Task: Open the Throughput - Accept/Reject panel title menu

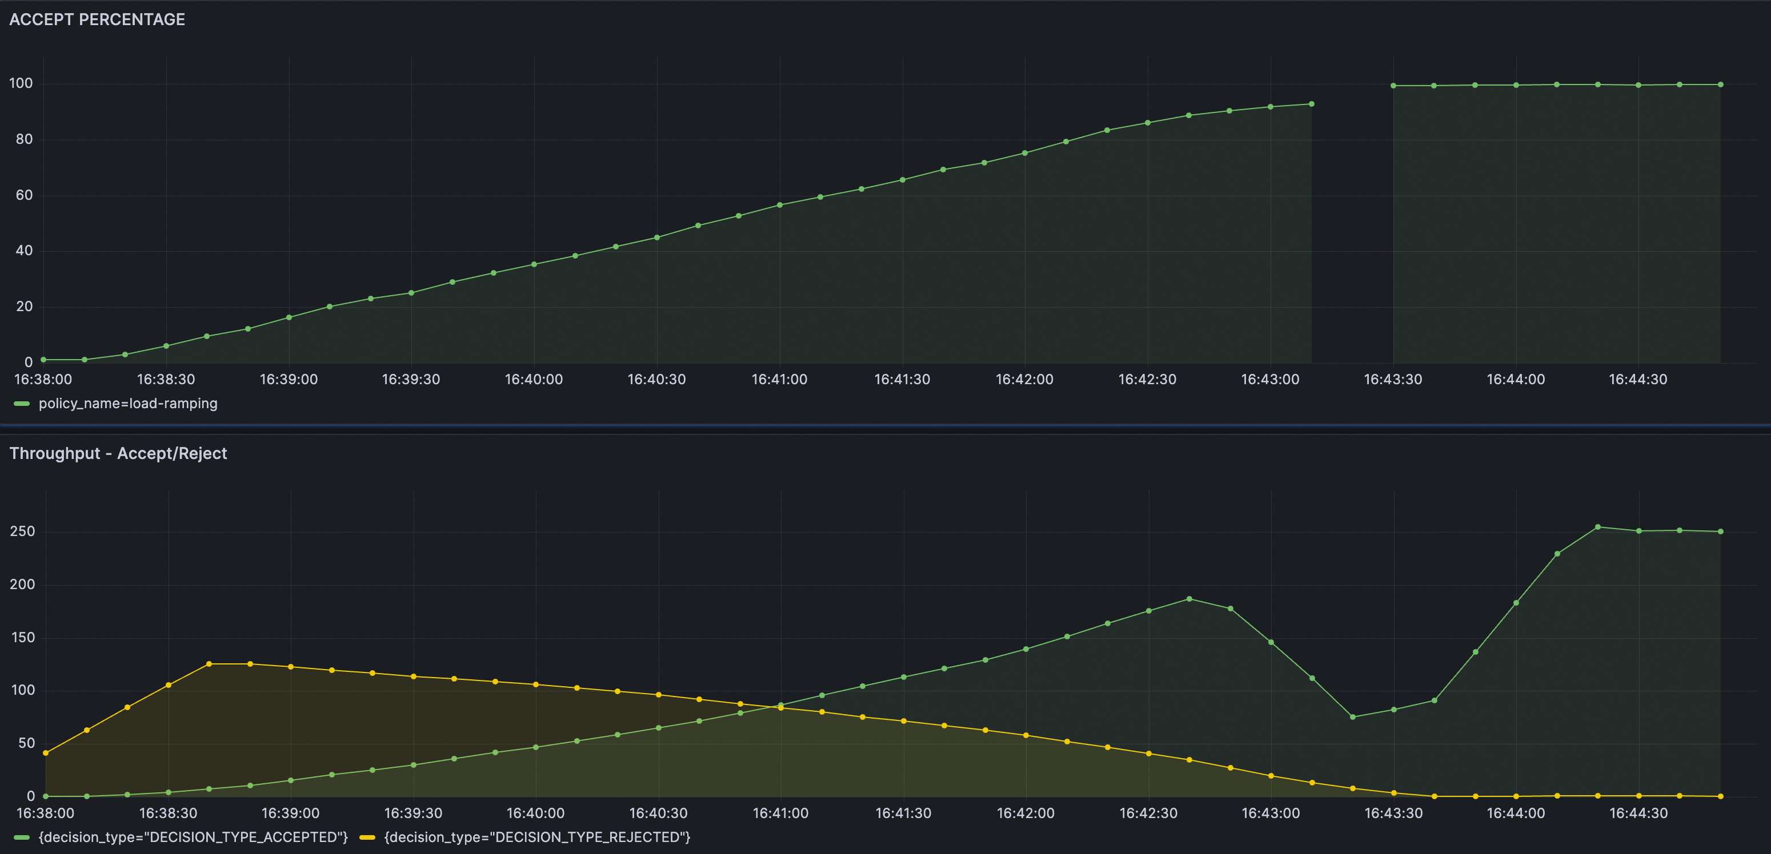Action: [118, 453]
